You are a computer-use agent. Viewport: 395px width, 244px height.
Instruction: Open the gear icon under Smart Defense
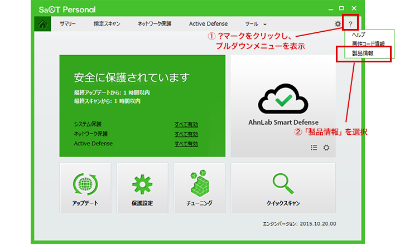[326, 148]
